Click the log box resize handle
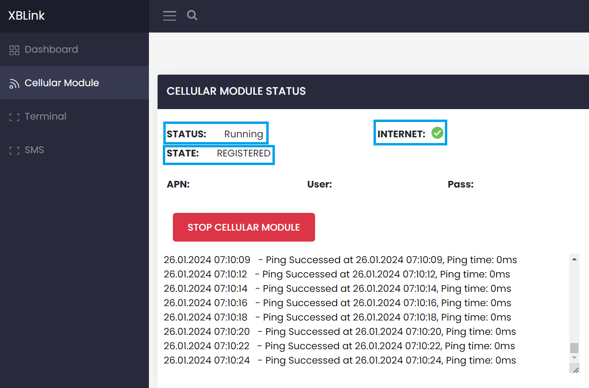589x388 pixels. pos(575,369)
